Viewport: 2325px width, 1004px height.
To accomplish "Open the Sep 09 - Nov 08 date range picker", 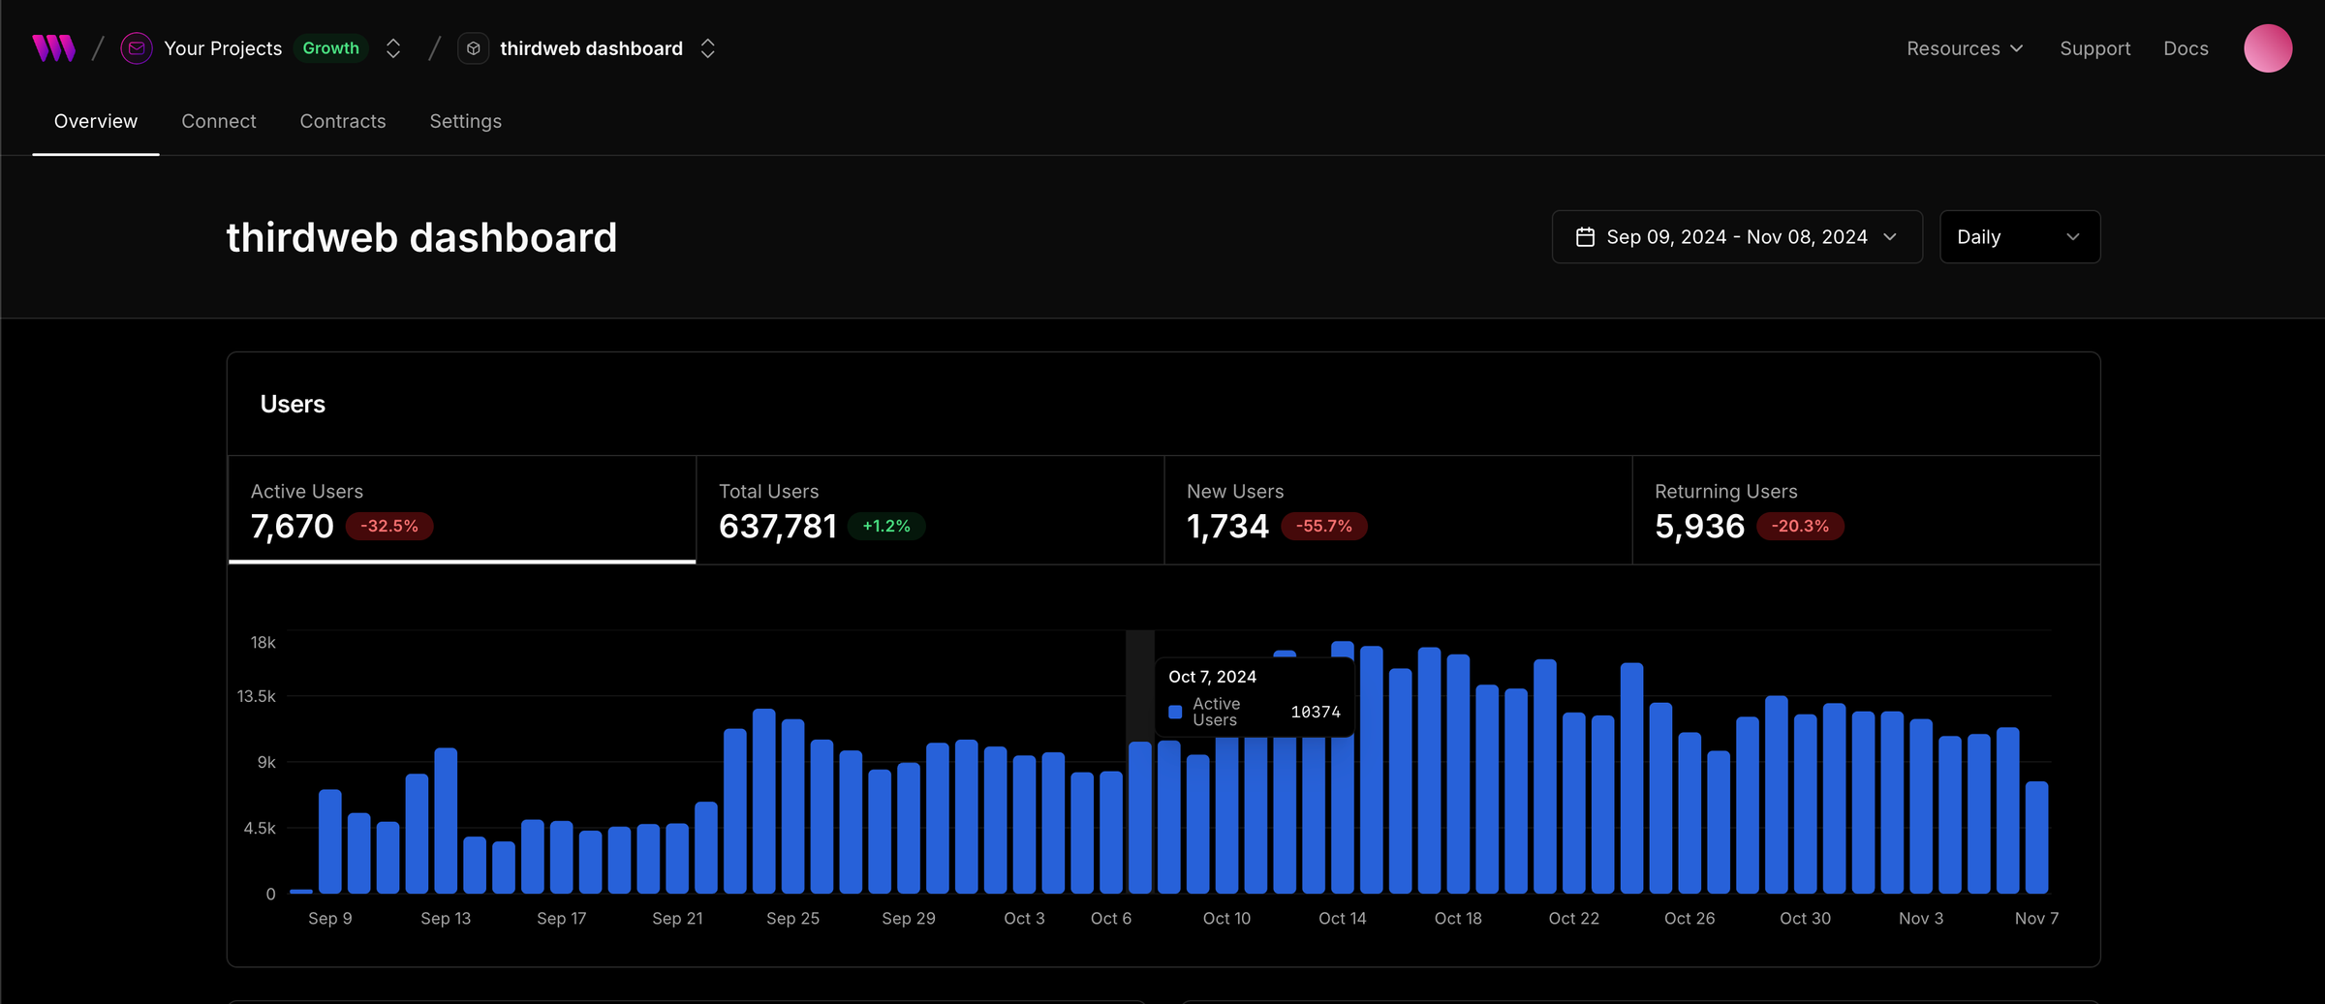I will click(x=1736, y=237).
